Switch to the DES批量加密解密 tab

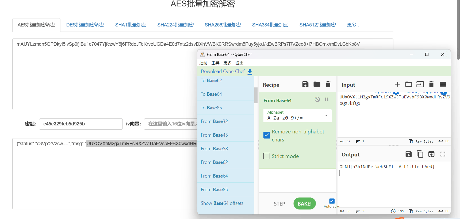85,25
